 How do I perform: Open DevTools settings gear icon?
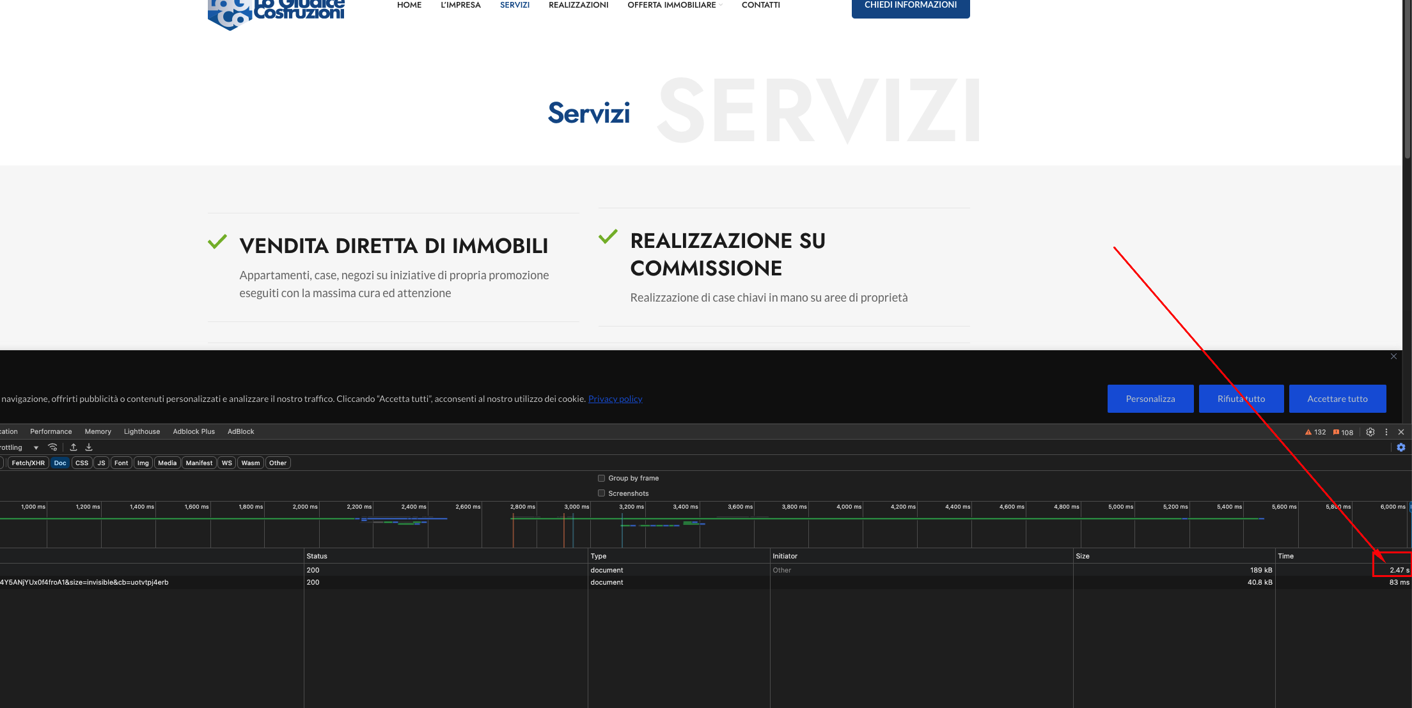[1370, 432]
